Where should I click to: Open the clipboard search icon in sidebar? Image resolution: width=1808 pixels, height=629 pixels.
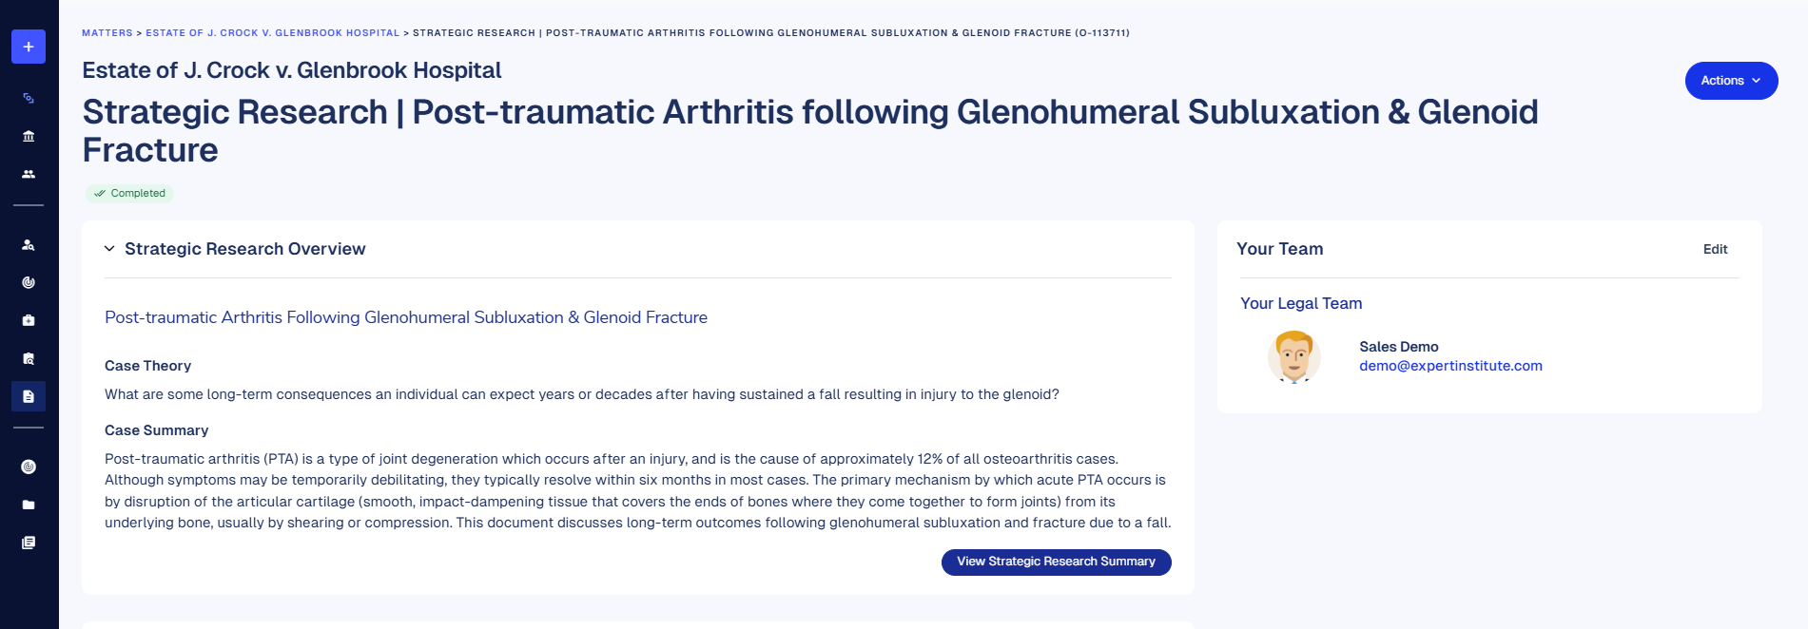coord(29,358)
